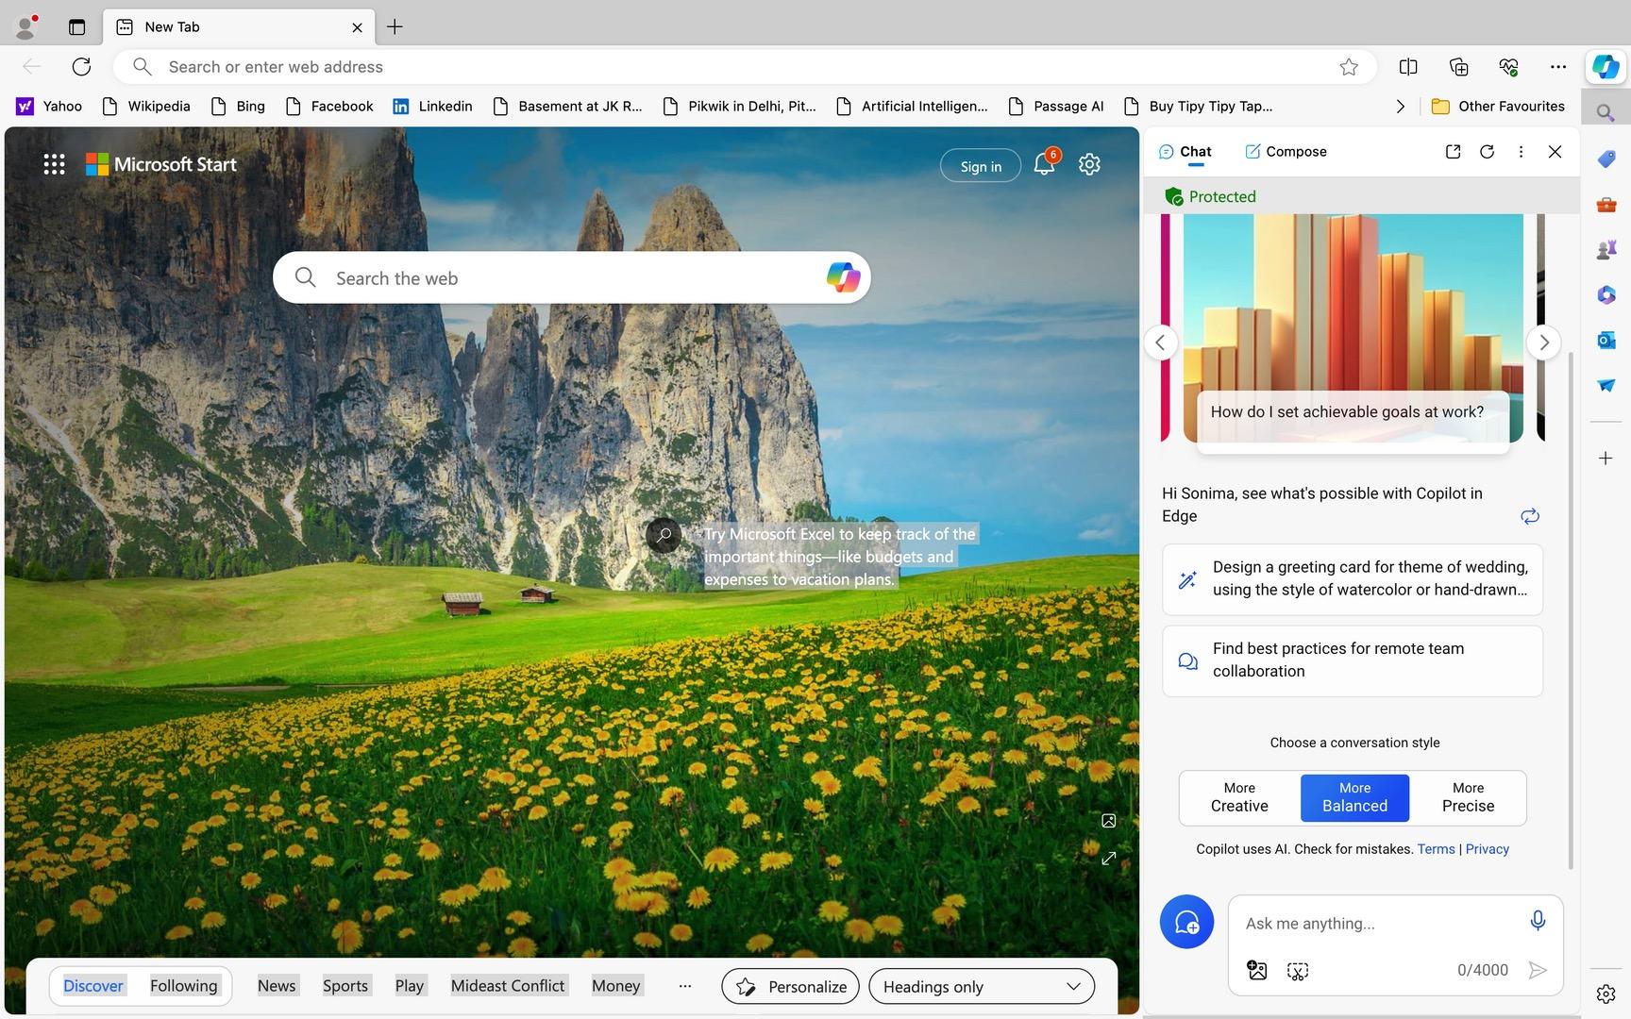
Task: Select the More Precise conversation style
Action: 1468,797
